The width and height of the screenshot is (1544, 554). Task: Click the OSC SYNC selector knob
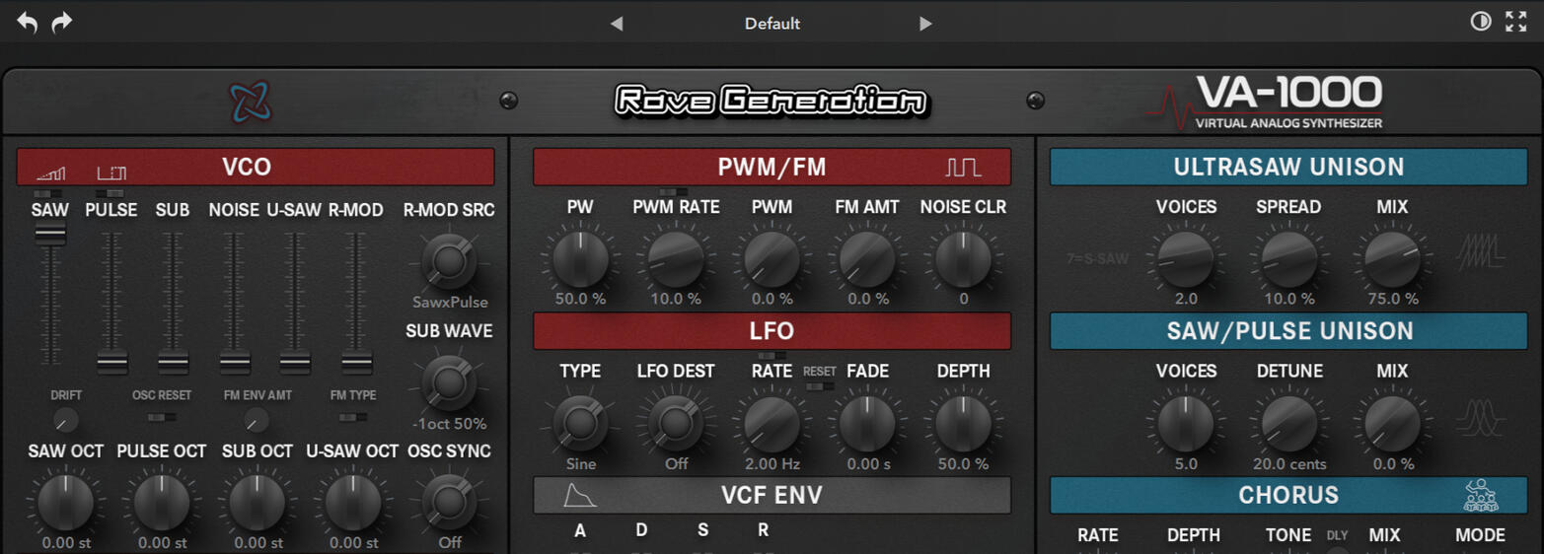(449, 503)
